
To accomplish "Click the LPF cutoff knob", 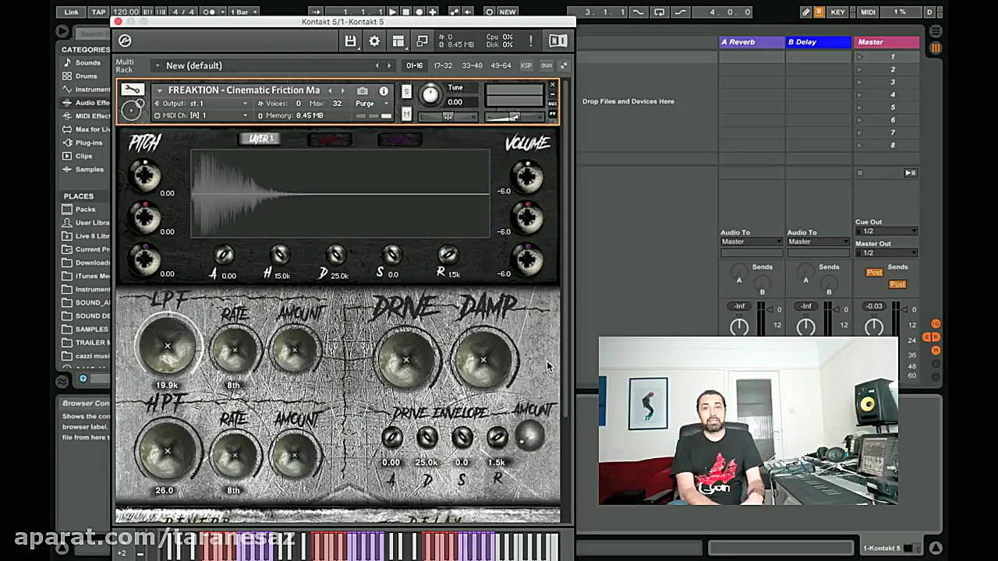I will click(167, 347).
